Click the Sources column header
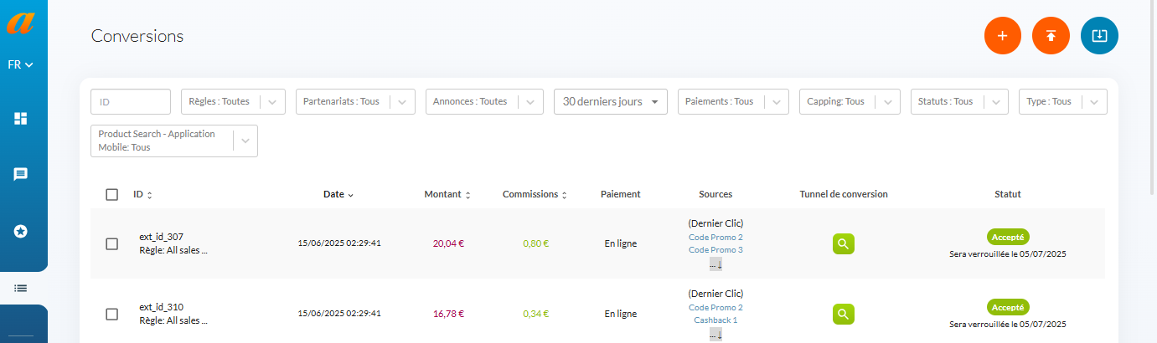The image size is (1157, 343). coord(715,194)
